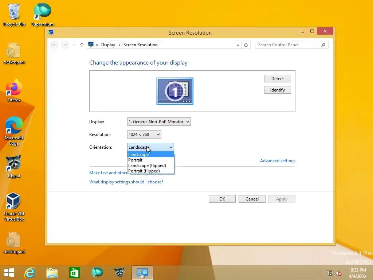Viewport: 373px width, 280px height.
Task: Close the Screen Resolution window
Action: click(325, 31)
